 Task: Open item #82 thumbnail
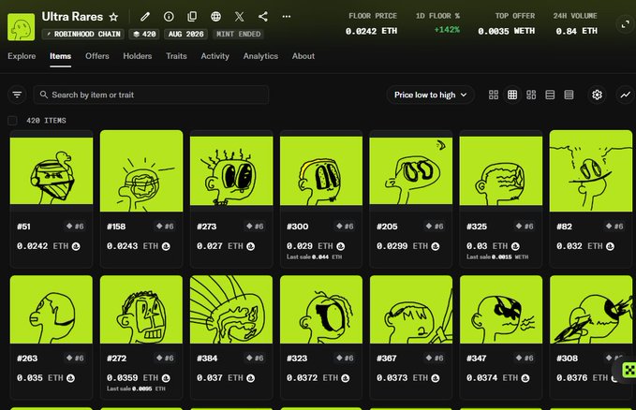[590, 170]
